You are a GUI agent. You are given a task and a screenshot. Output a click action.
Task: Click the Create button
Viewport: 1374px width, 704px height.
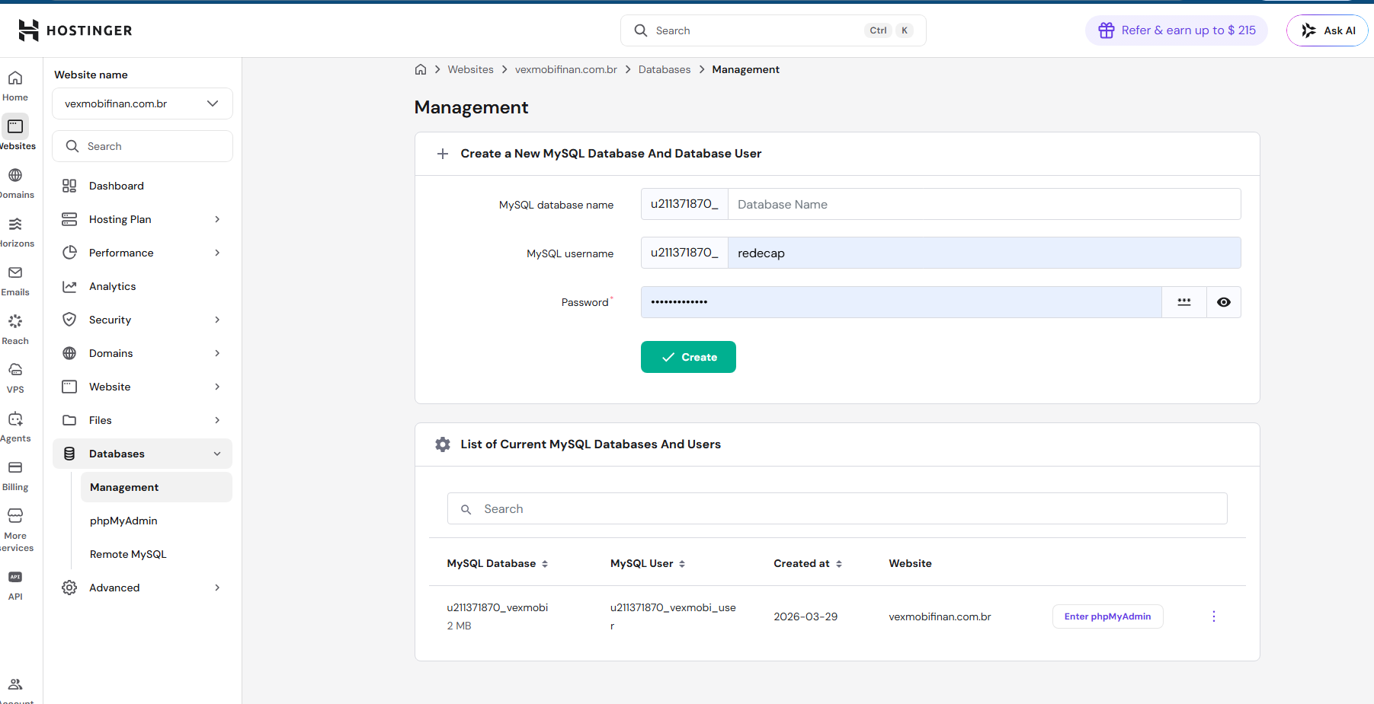688,357
